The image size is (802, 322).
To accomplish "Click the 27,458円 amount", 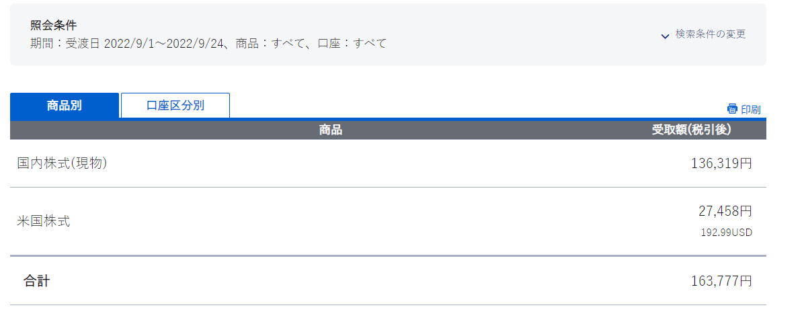I will pos(725,210).
